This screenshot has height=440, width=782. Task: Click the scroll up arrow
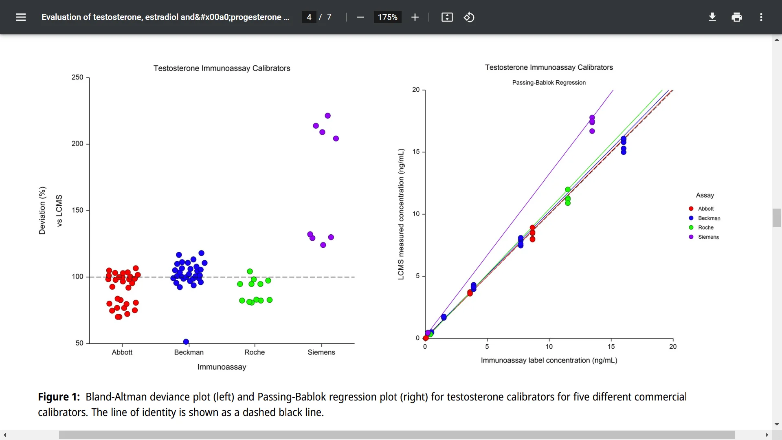click(777, 40)
